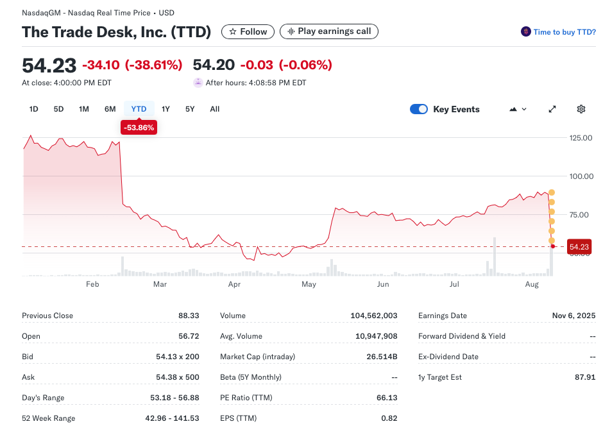Click the purple Time to buy icon
Screen dimensions: 603x433
click(526, 31)
